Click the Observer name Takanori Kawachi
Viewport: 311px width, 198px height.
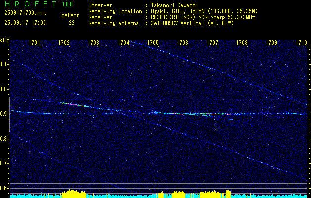click(175, 5)
